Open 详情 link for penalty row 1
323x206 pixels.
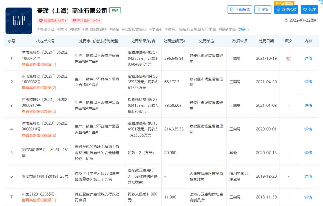coord(307,58)
